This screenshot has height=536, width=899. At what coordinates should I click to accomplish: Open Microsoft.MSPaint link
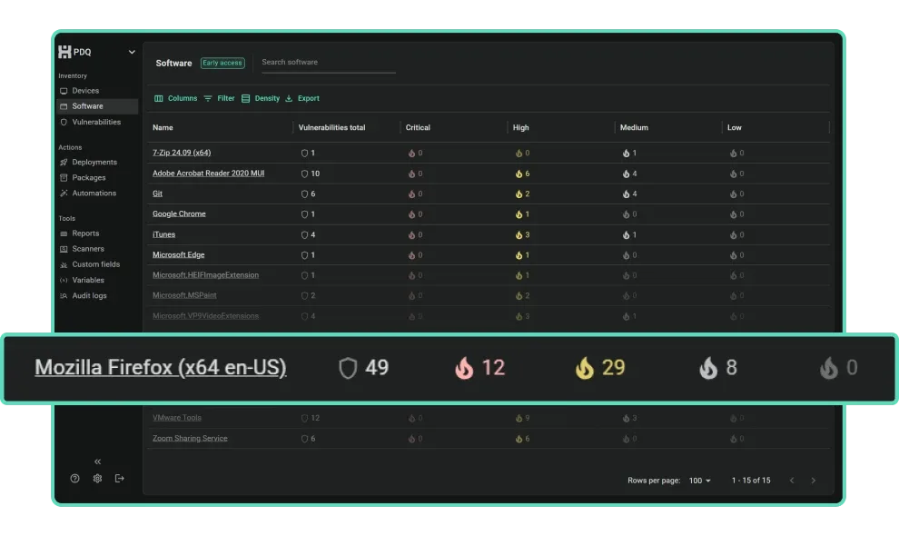pos(184,295)
